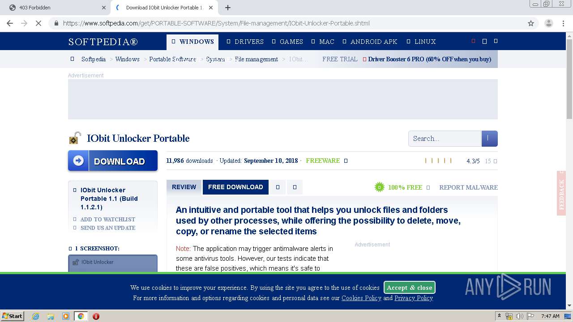Open File Explorer from taskbar
573x322 pixels.
[x=51, y=316]
